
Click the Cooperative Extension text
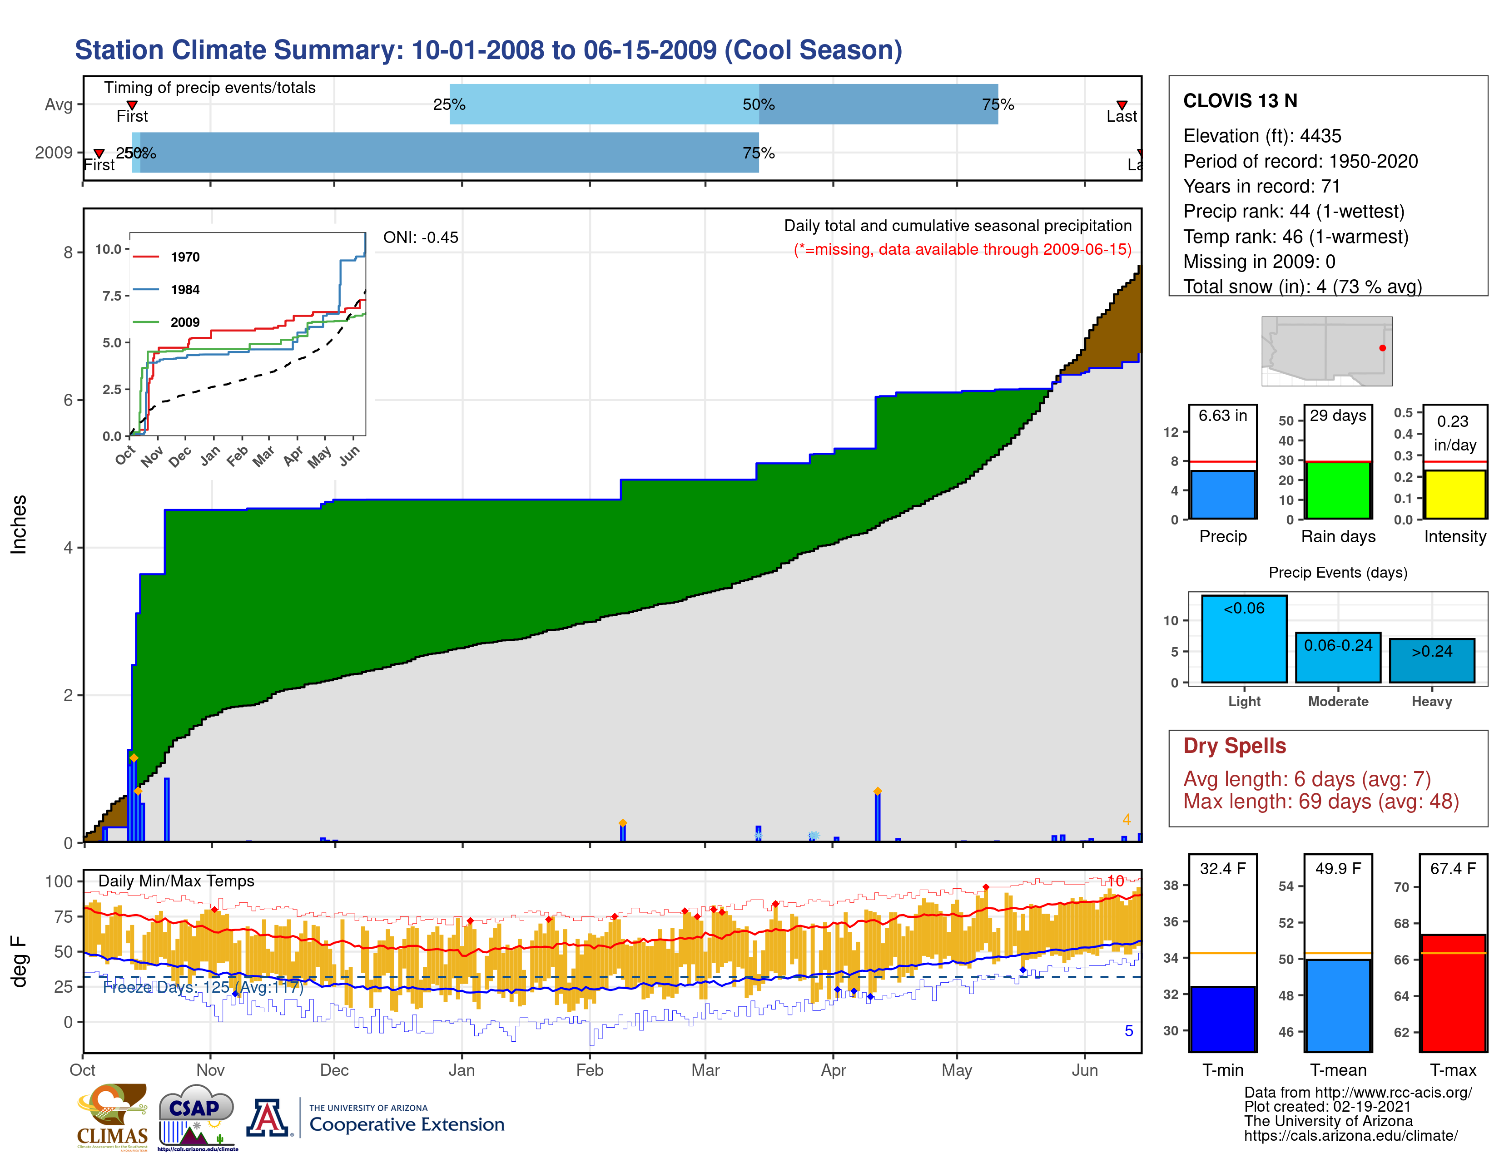point(407,1124)
